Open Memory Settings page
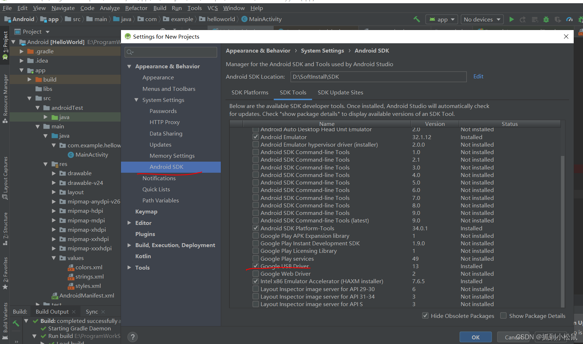Screen dimensions: 583x344 (x=172, y=156)
